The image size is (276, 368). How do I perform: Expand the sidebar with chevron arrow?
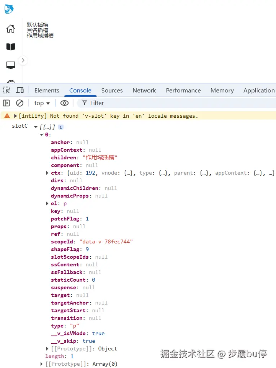pos(23,60)
